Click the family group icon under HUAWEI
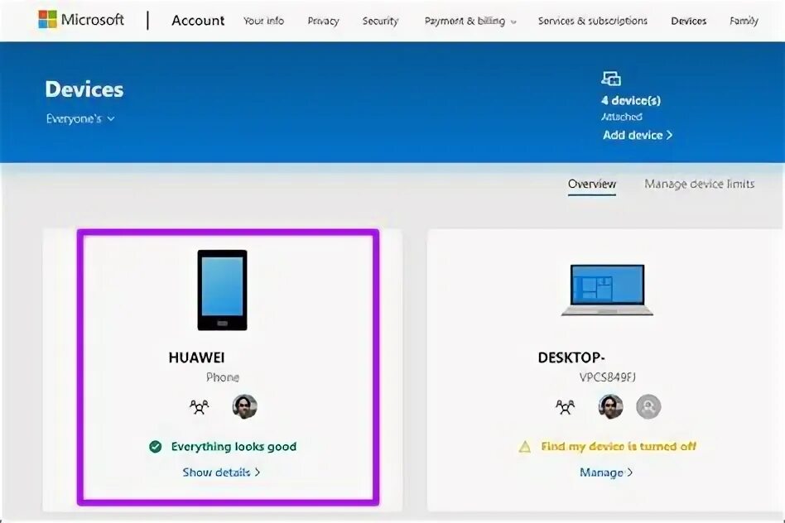The width and height of the screenshot is (785, 523). (199, 406)
